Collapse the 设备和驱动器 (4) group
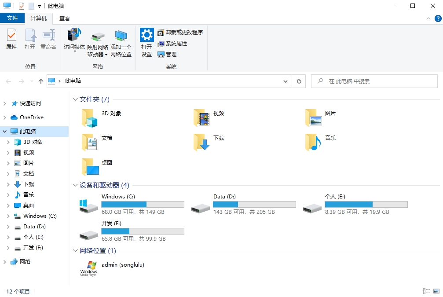 pyautogui.click(x=75, y=185)
